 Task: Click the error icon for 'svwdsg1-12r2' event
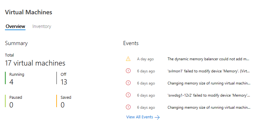coord(128,95)
